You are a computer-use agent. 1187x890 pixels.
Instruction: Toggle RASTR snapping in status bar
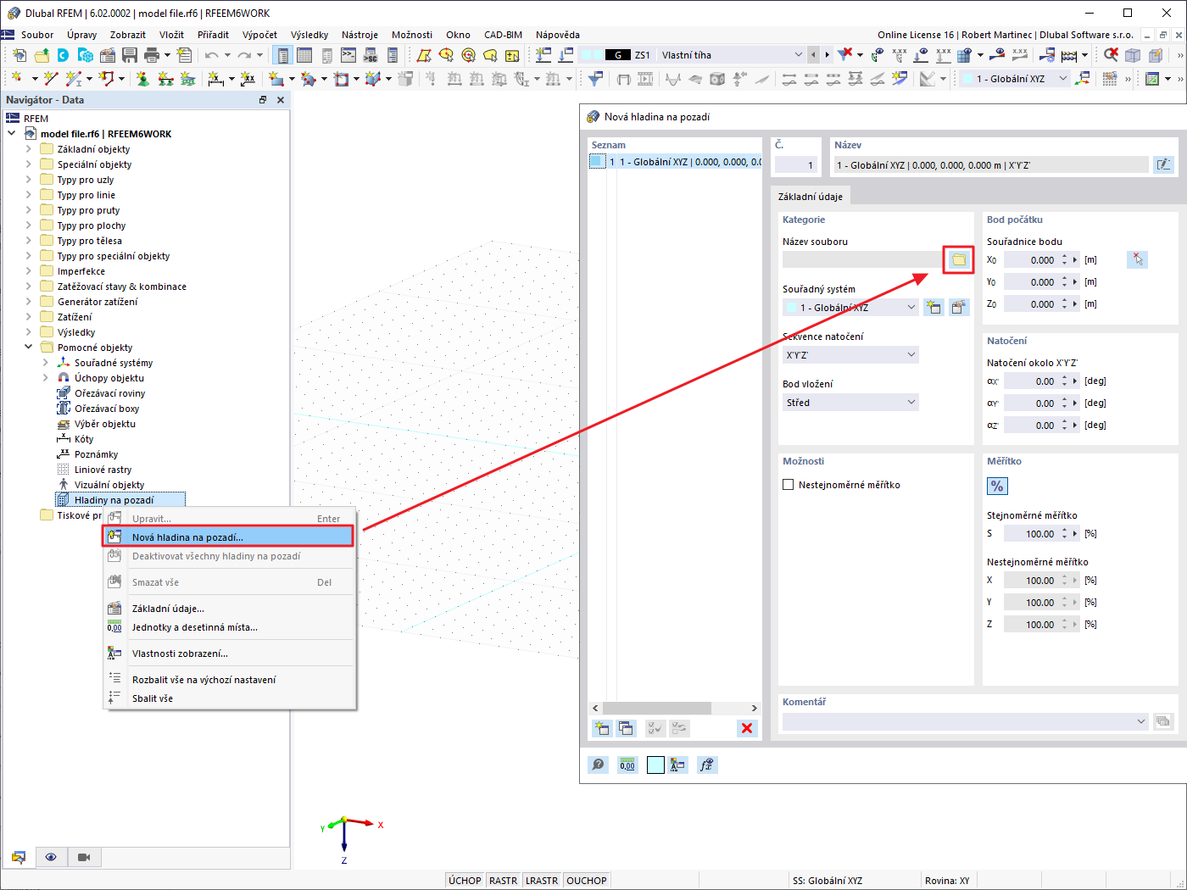[504, 880]
